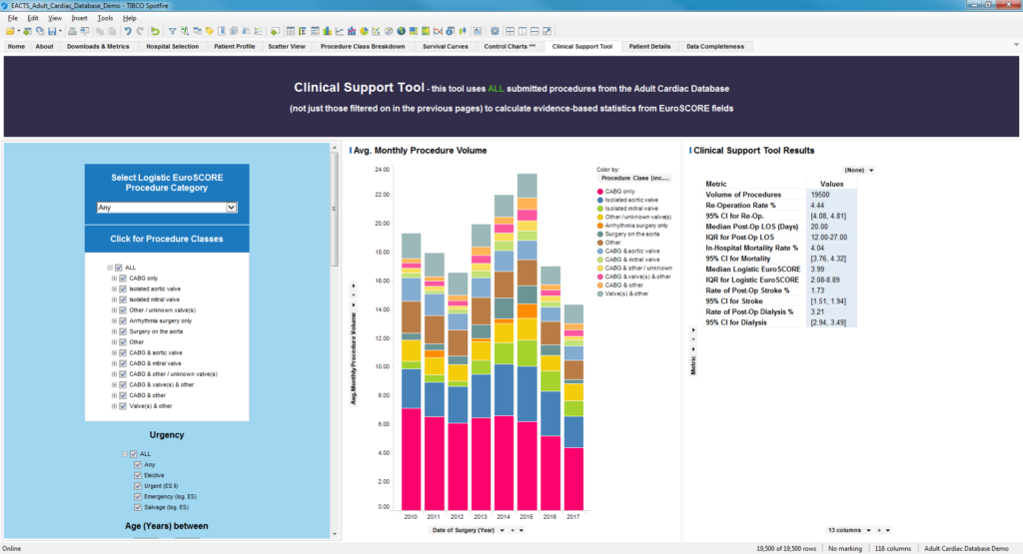Open the Tools menu
1023x554 pixels.
tap(105, 18)
